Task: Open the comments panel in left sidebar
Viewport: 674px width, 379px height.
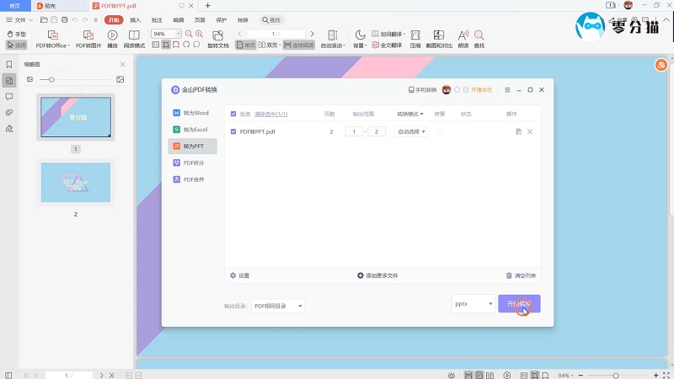Action: [9, 97]
